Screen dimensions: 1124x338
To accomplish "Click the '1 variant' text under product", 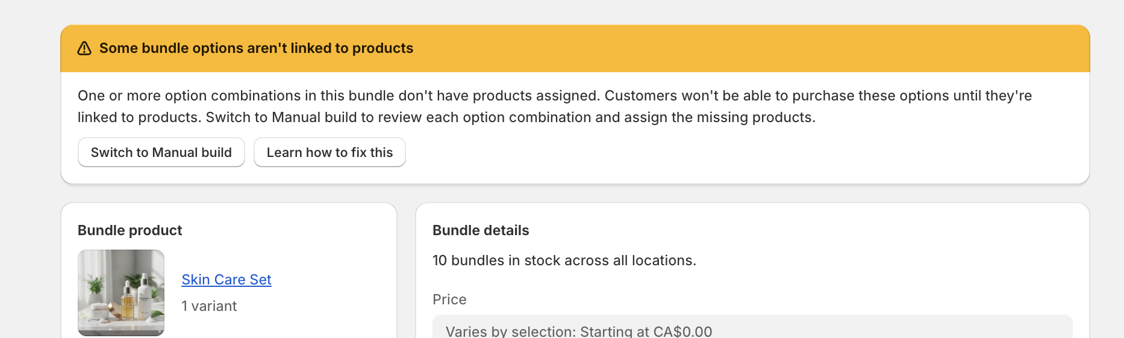I will coord(209,306).
